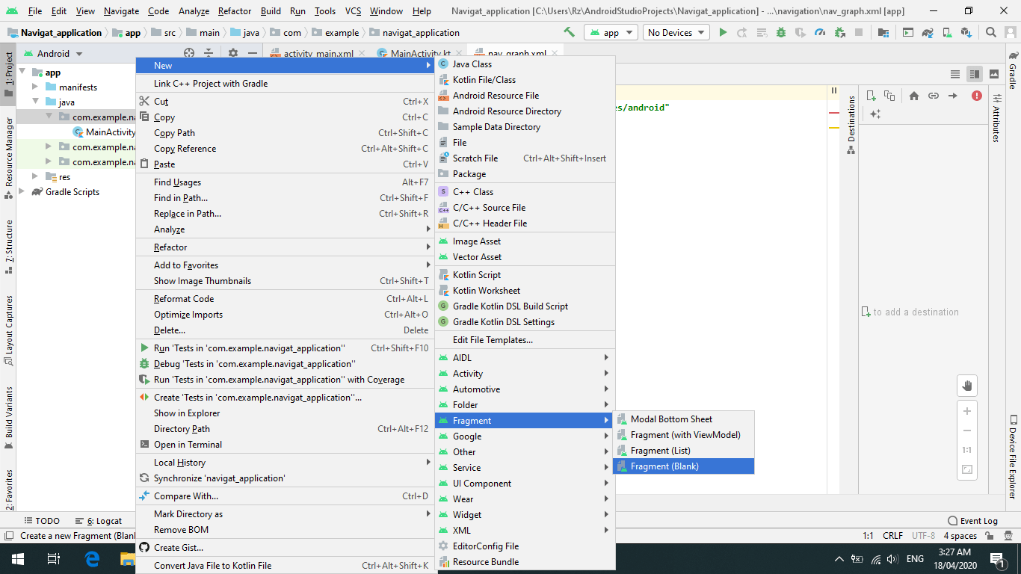The height and width of the screenshot is (574, 1021).
Task: Open the Attributes side panel
Action: pos(996,118)
